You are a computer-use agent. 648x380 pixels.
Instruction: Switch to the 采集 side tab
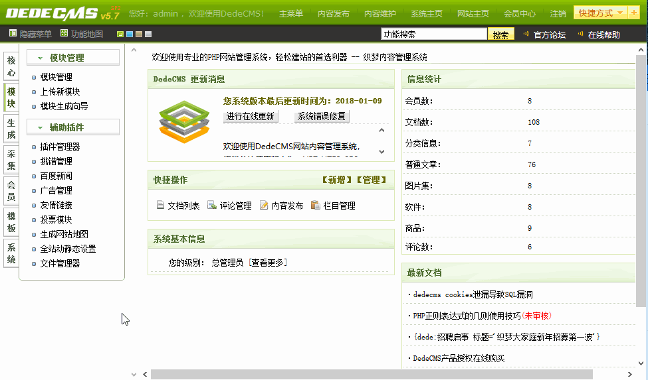tap(11, 160)
